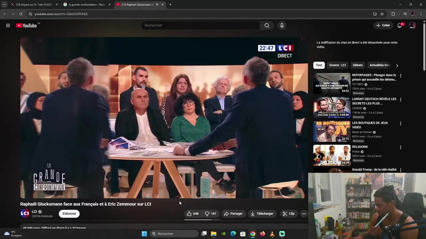The width and height of the screenshot is (426, 239).
Task: Click the Créer button
Action: [383, 26]
